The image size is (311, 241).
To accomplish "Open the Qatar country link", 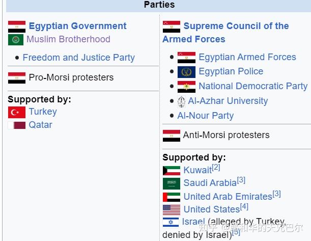I will pyautogui.click(x=40, y=125).
